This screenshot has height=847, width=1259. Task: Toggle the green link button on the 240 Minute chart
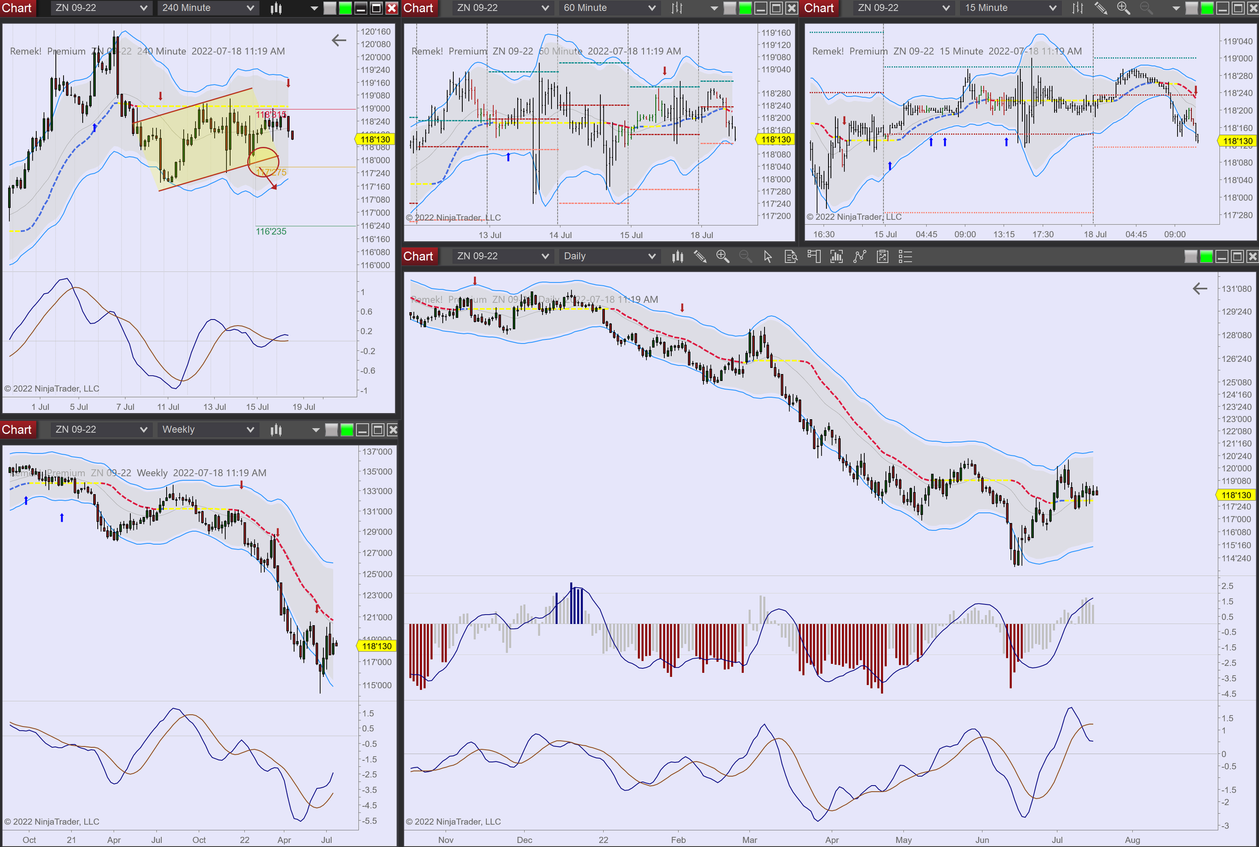pos(345,8)
